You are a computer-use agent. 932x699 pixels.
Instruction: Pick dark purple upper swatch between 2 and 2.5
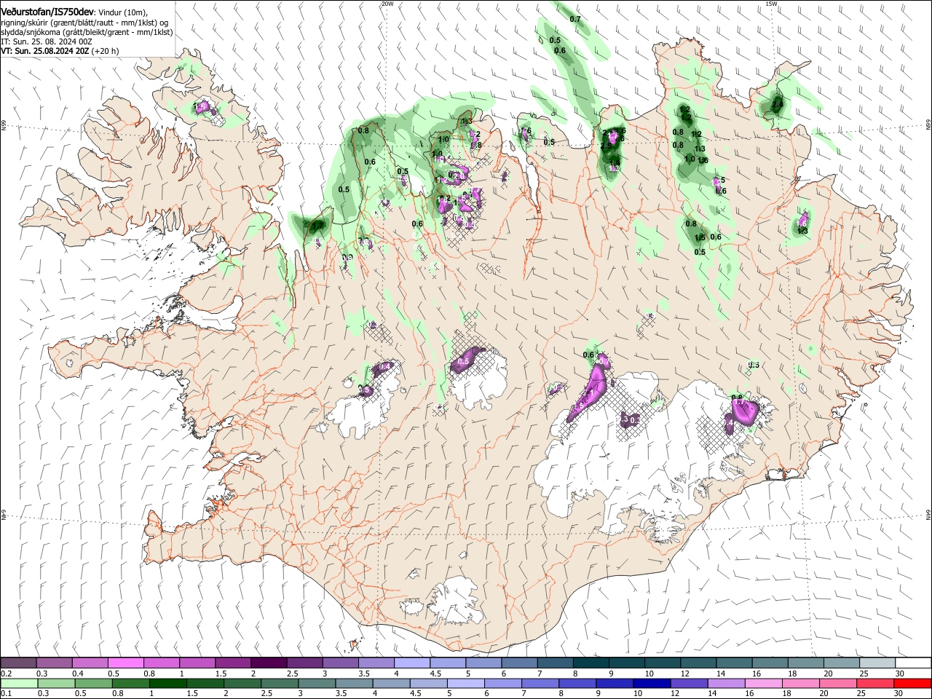(269, 663)
